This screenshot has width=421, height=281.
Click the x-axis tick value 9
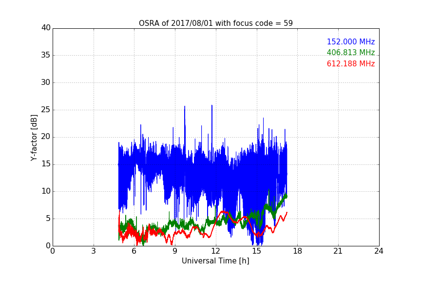[175, 251]
